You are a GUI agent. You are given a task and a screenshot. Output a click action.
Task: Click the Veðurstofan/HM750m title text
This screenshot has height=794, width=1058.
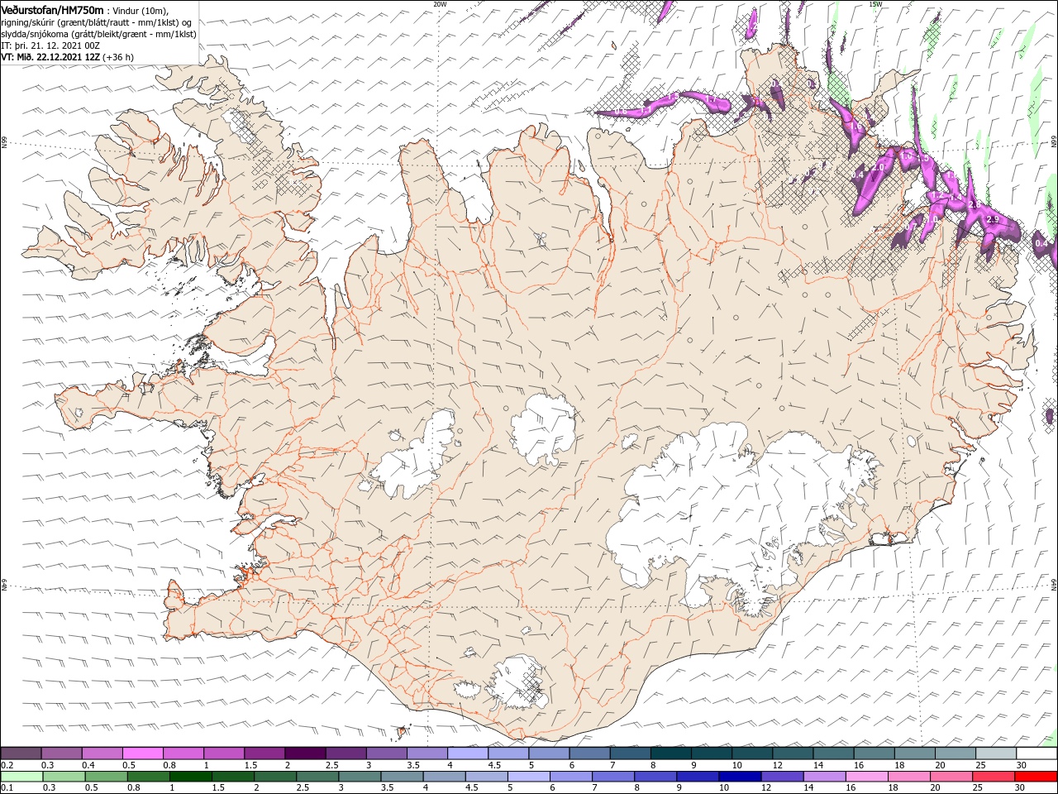pos(53,10)
